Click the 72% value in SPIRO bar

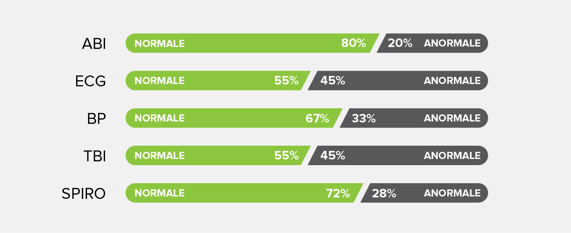pyautogui.click(x=338, y=193)
